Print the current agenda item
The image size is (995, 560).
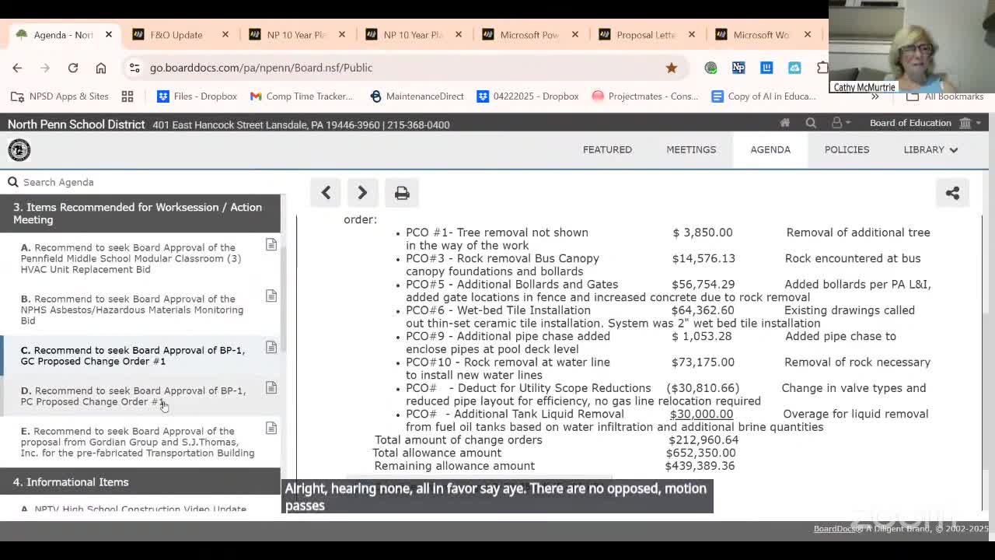402,193
